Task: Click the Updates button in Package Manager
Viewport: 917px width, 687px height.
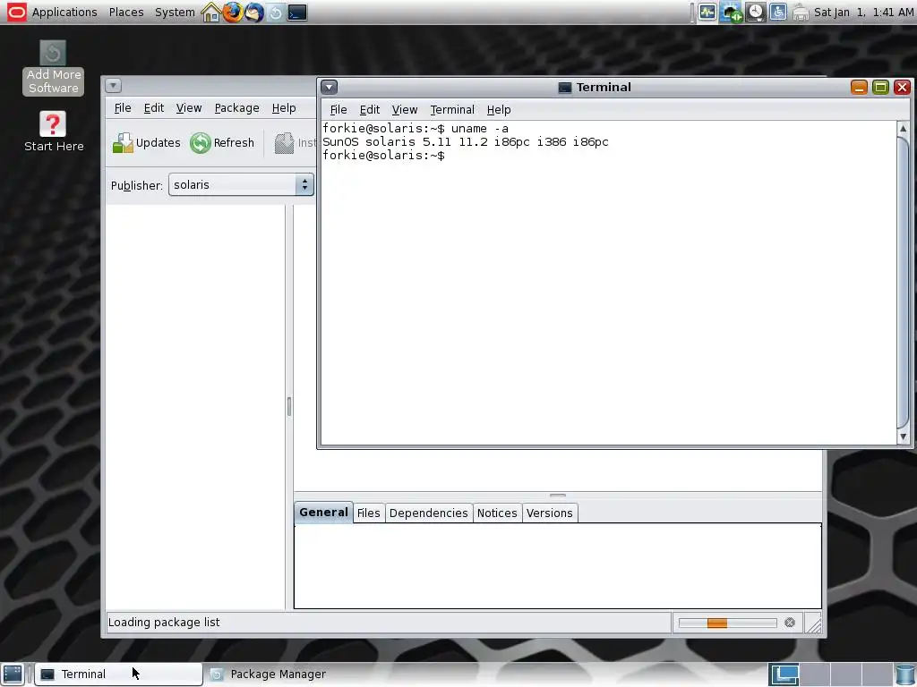Action: pos(147,142)
